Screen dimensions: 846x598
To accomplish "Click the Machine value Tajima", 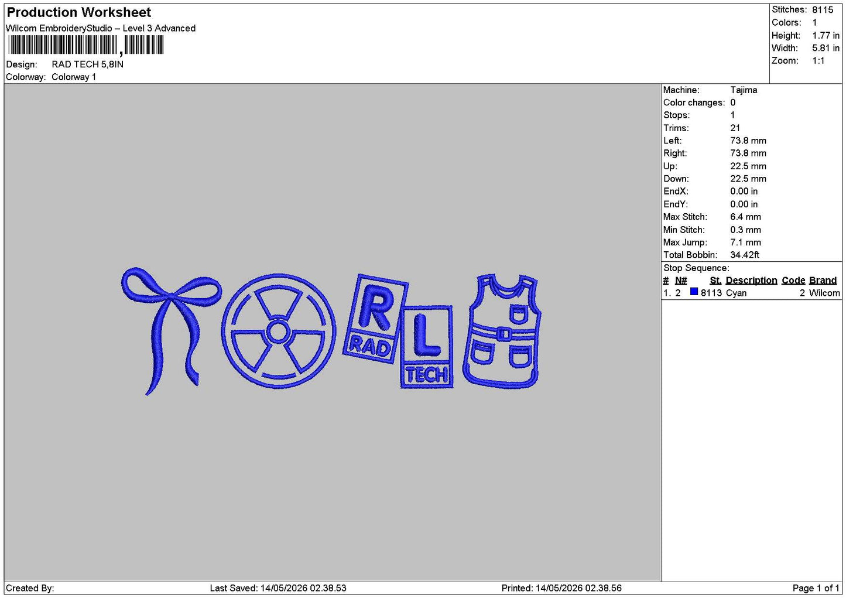I will coord(744,90).
